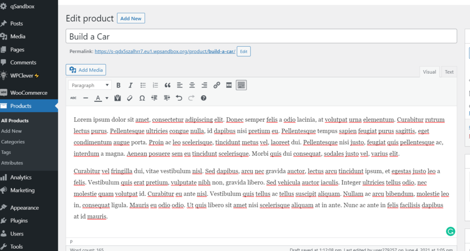The image size is (470, 251).
Task: Click the product title field
Action: (x=261, y=36)
